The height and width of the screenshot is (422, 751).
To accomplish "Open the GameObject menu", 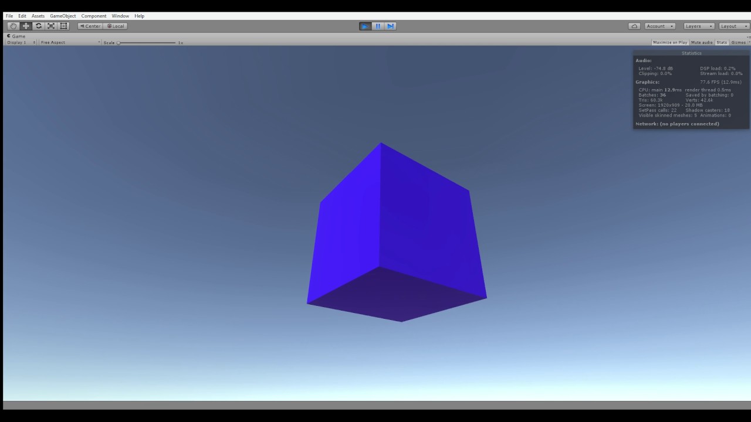I will click(x=63, y=16).
